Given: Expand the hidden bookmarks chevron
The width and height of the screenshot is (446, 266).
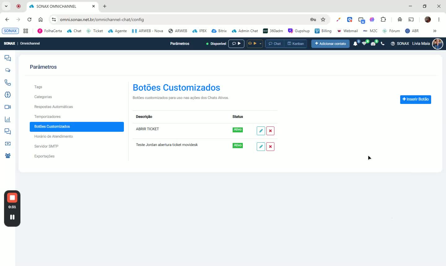Looking at the screenshot, I should pos(435,31).
